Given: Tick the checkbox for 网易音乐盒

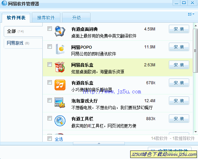Looking at the screenshot, I should (49, 65).
